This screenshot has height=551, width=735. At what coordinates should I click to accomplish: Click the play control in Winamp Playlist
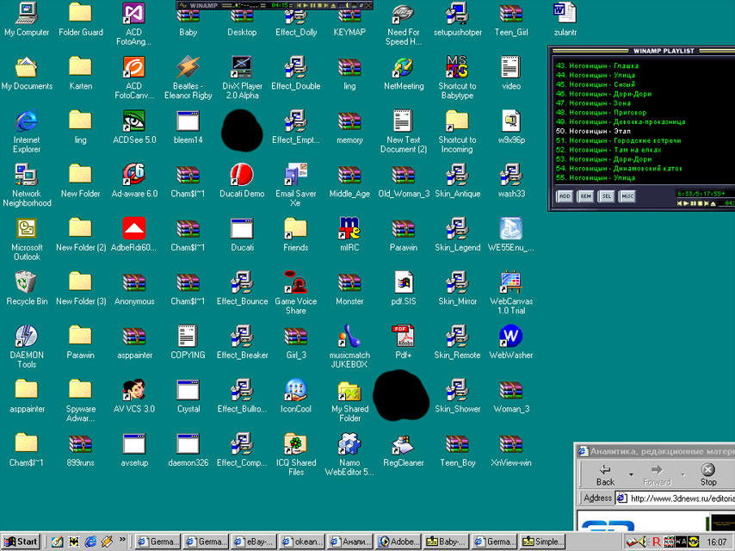coord(686,203)
